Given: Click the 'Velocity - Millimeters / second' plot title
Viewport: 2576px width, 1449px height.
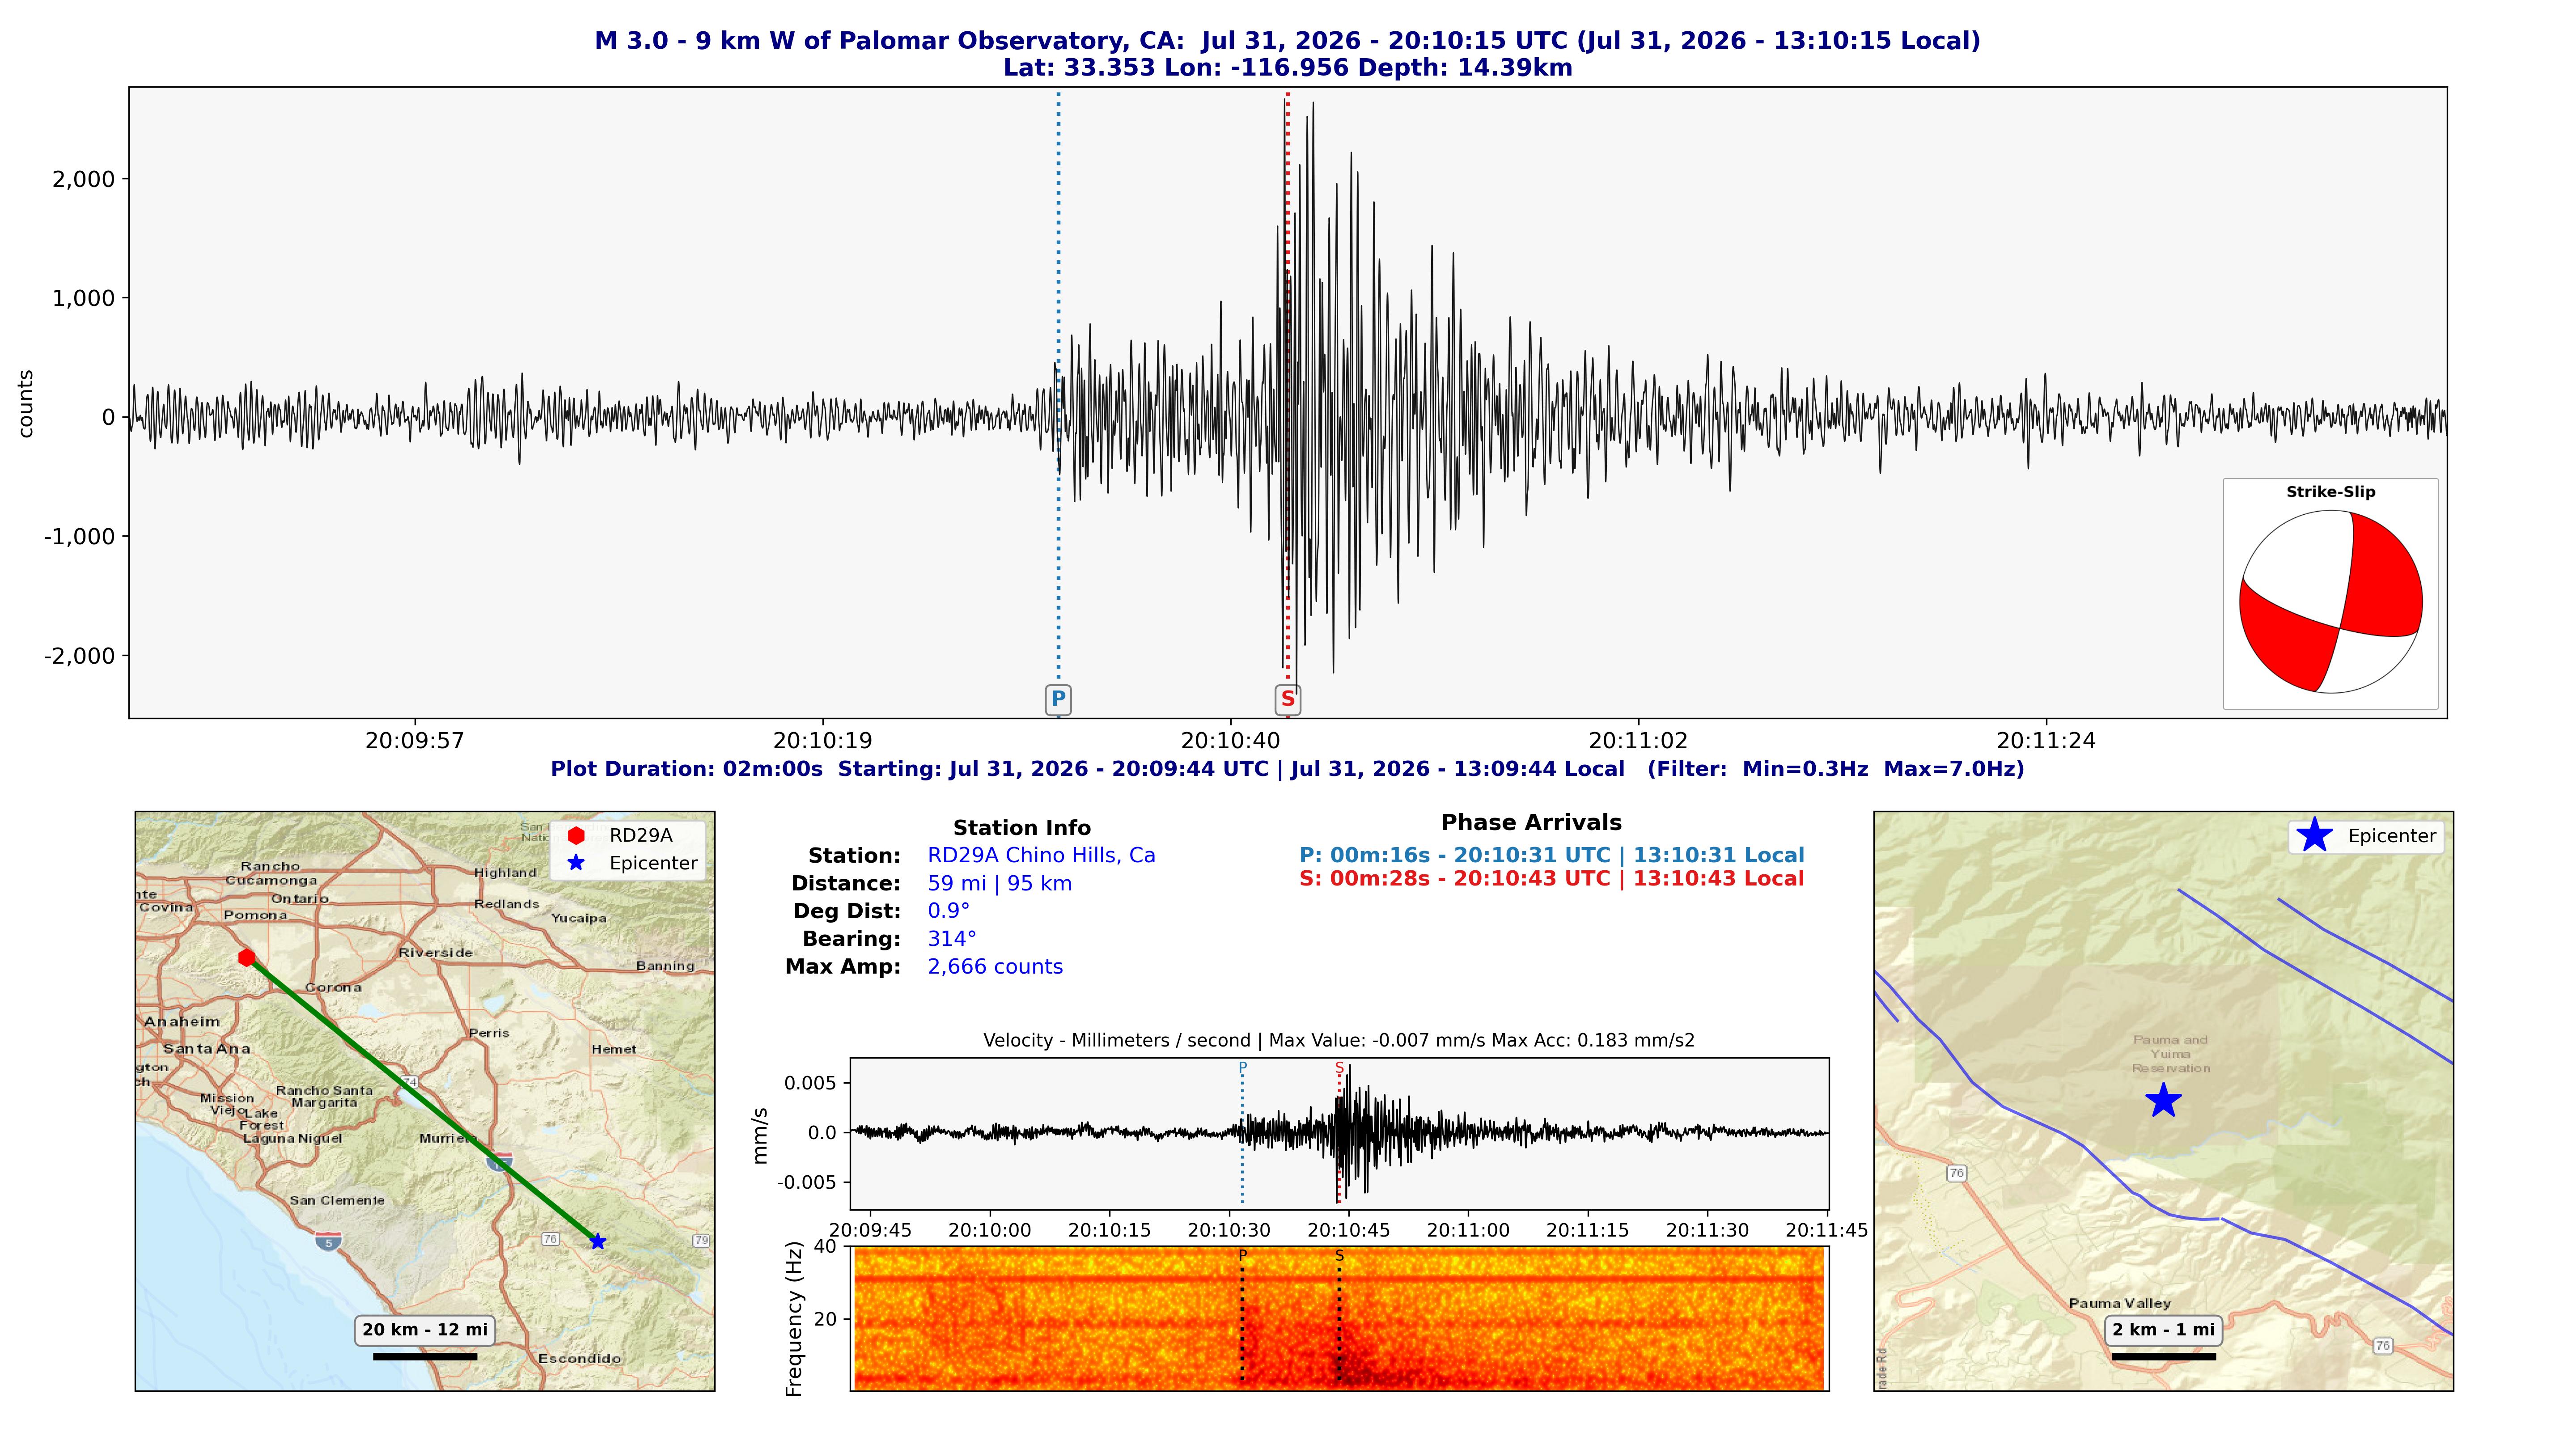Looking at the screenshot, I should point(1339,1040).
